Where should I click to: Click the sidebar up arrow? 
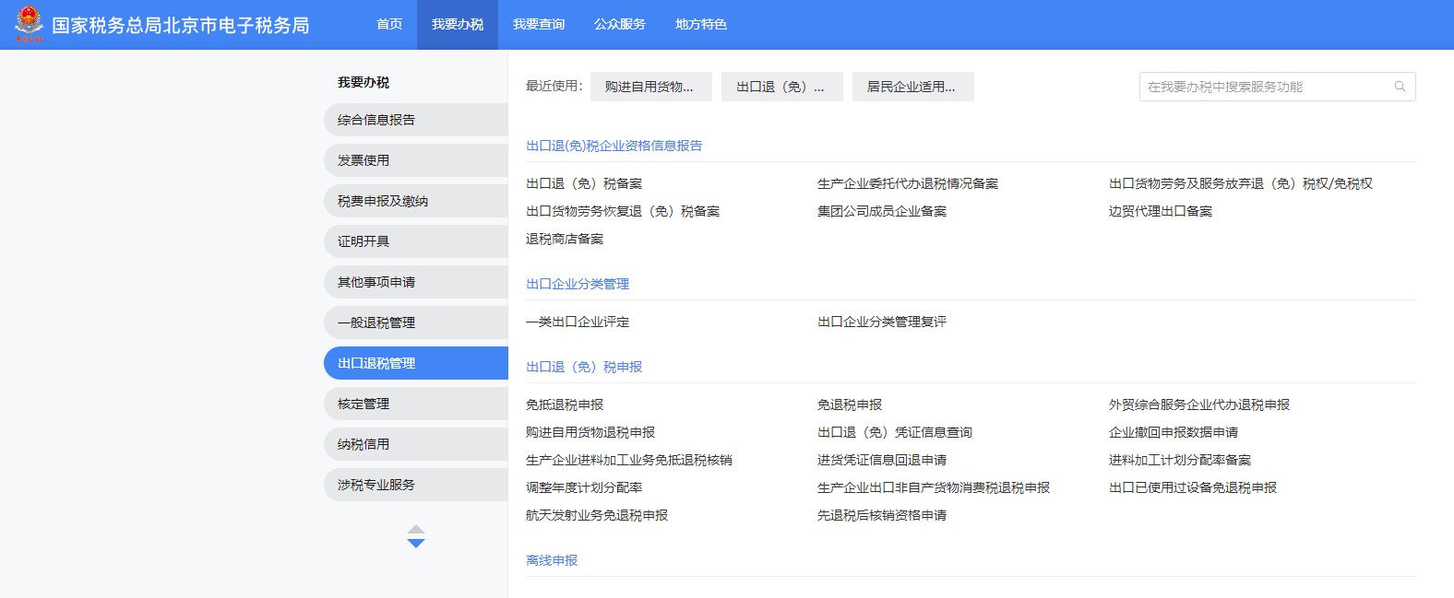(416, 530)
